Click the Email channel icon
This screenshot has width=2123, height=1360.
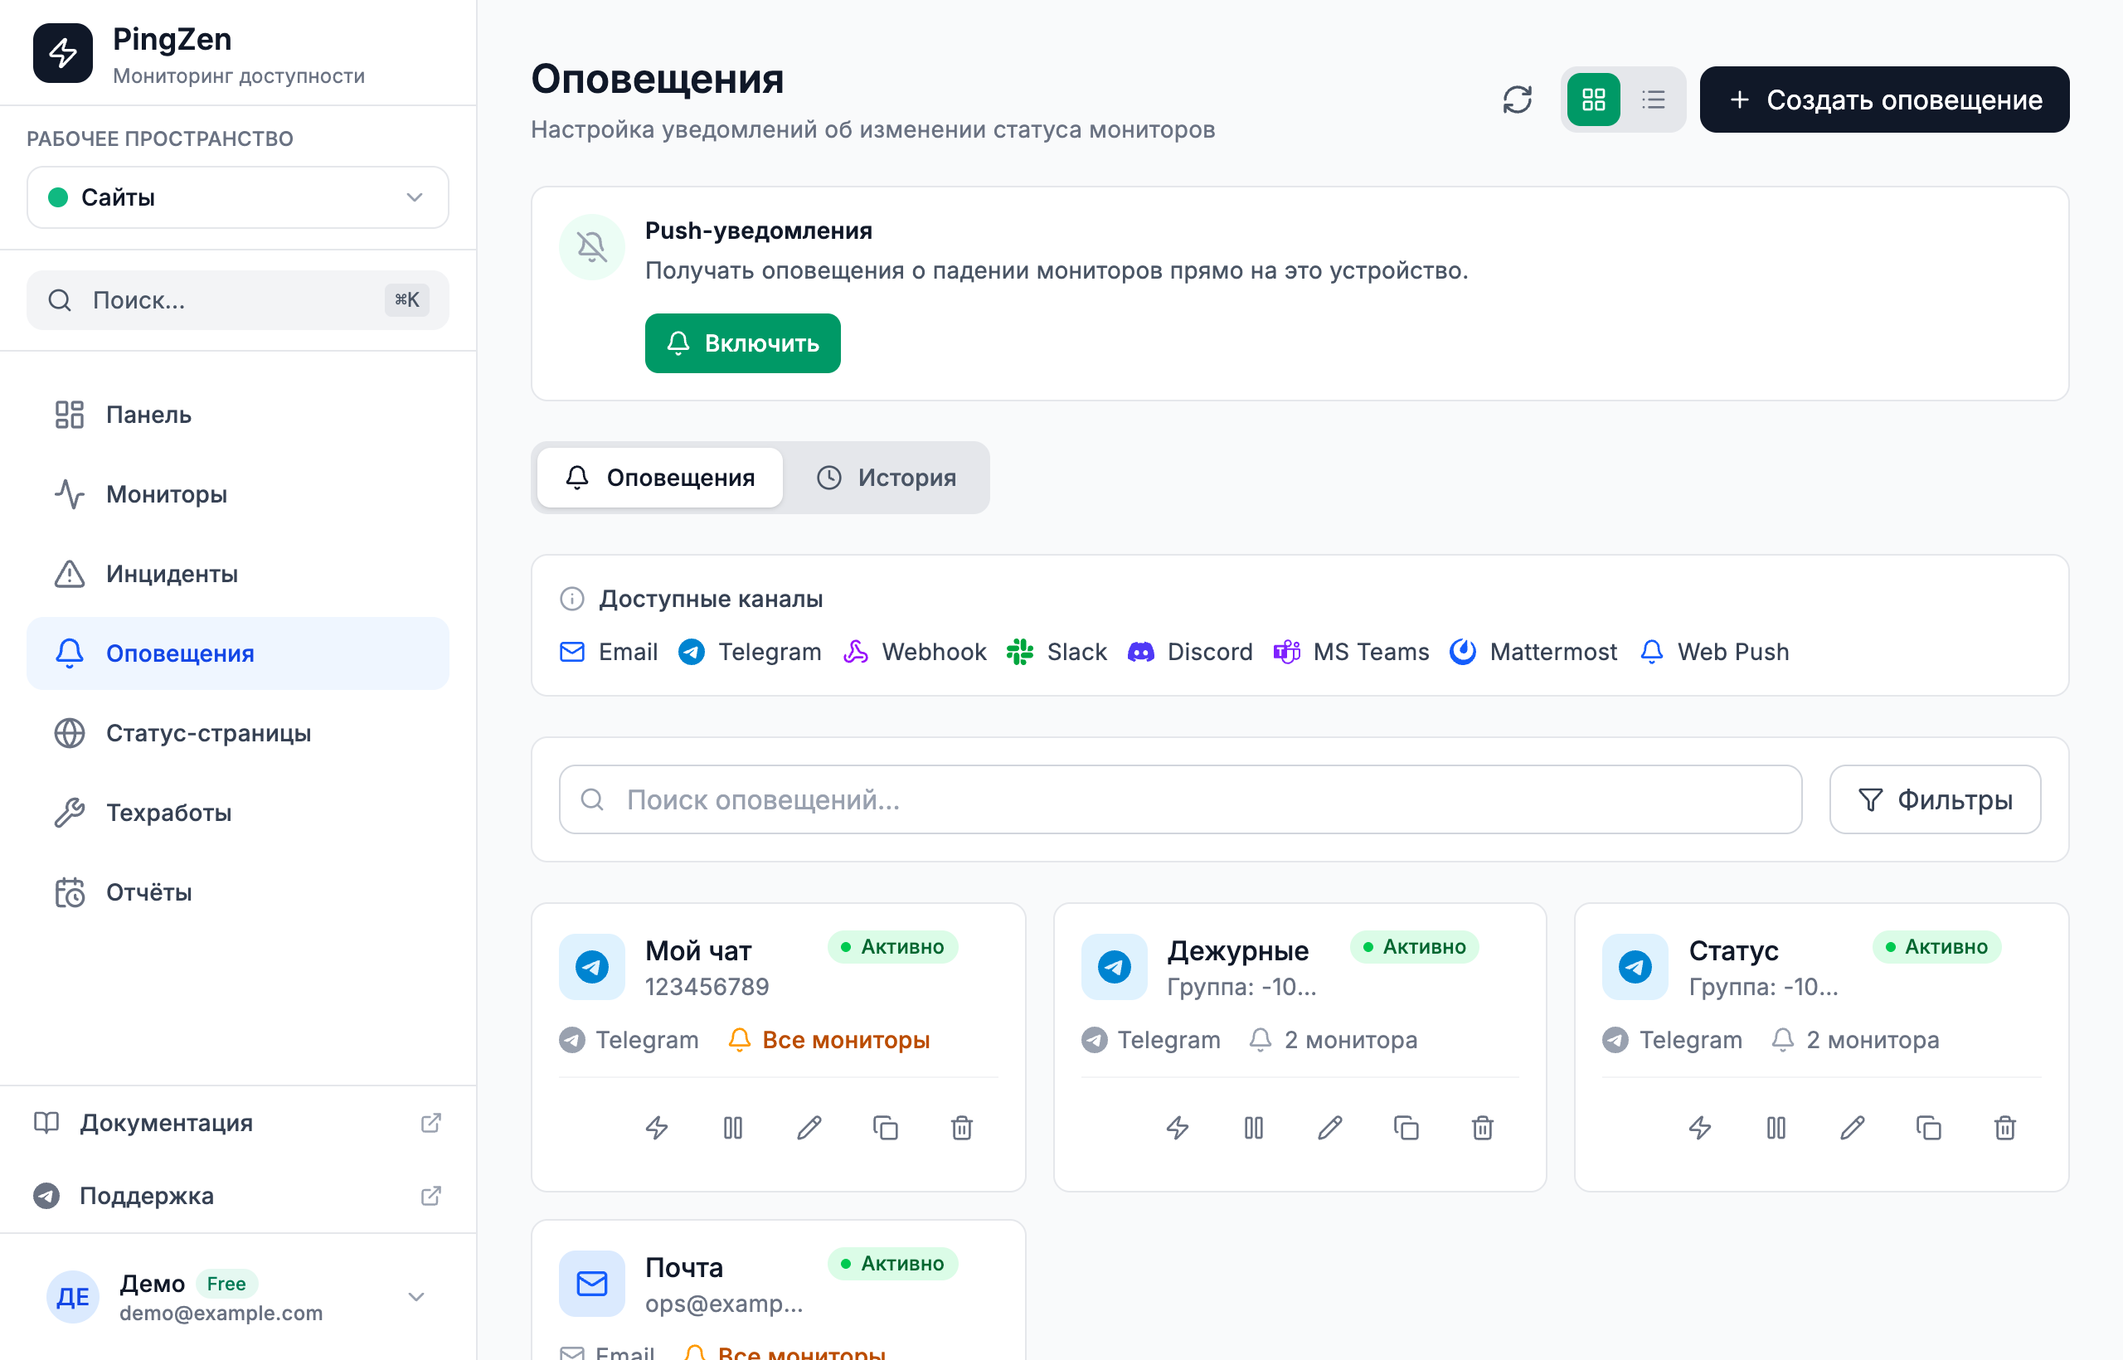coord(571,652)
